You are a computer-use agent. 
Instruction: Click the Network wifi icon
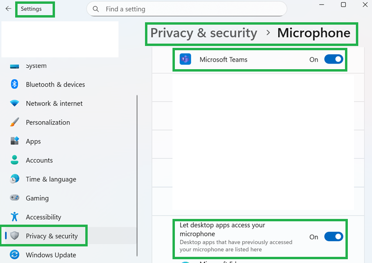click(15, 103)
